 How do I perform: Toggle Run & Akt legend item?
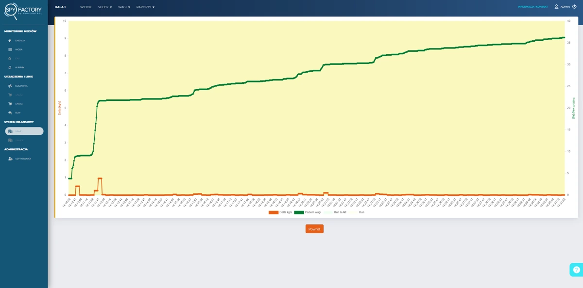(x=335, y=212)
